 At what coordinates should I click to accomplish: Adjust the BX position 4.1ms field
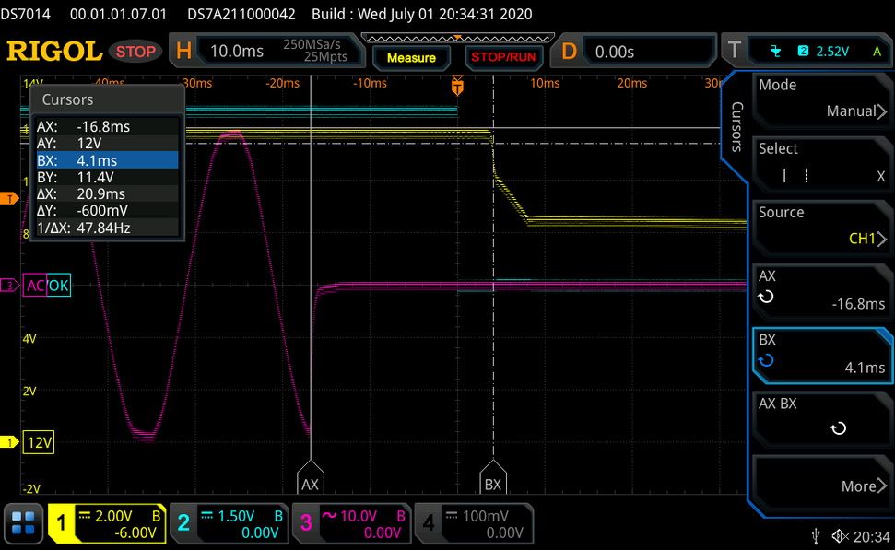point(822,354)
